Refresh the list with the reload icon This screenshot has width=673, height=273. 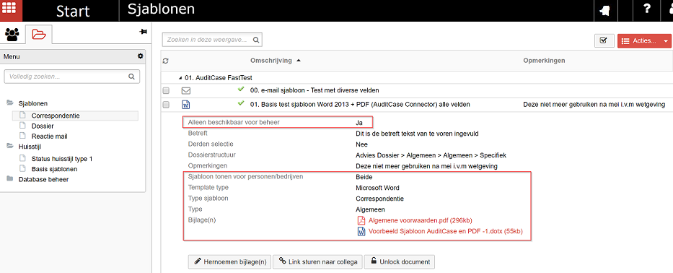point(164,61)
